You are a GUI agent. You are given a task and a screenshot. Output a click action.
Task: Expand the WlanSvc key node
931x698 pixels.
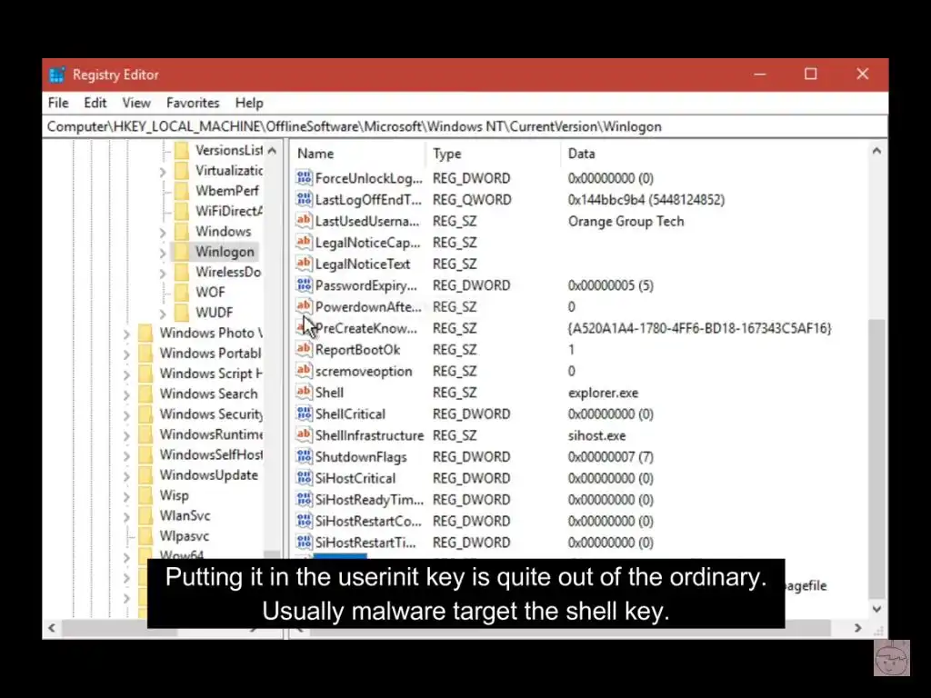tap(126, 516)
